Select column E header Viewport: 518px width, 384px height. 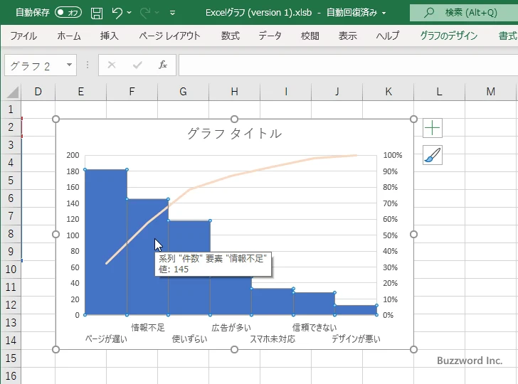[x=80, y=92]
